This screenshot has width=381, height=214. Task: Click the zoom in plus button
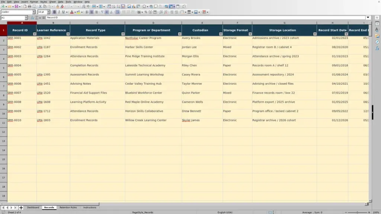[369, 212]
